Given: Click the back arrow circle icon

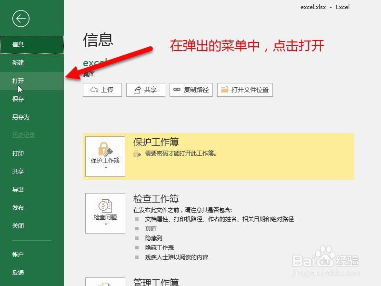Looking at the screenshot, I should point(21,19).
